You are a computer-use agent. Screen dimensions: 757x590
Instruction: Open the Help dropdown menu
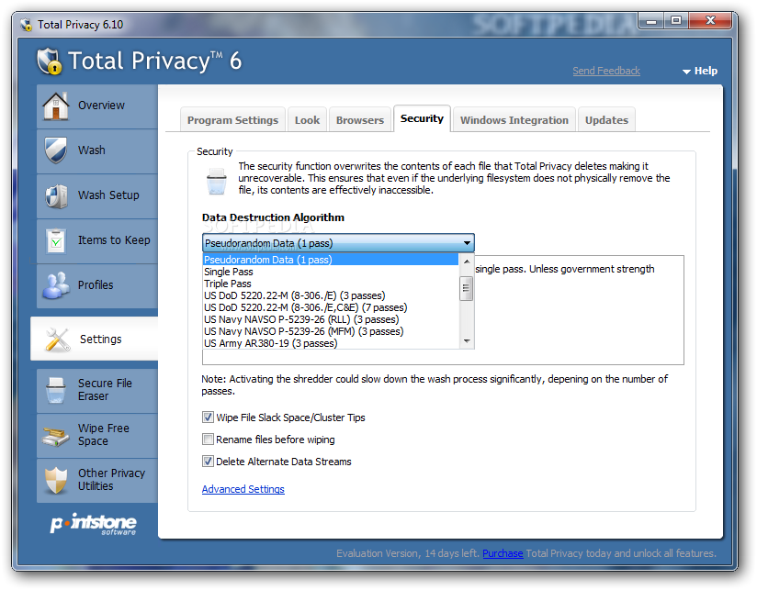tap(700, 71)
